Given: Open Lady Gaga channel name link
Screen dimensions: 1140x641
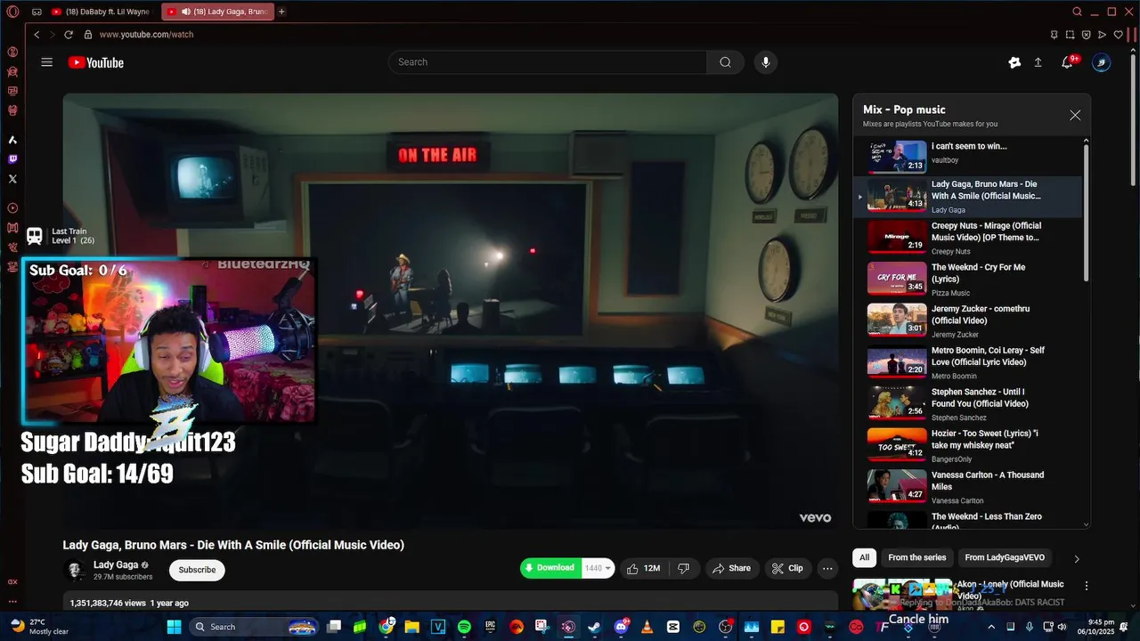Looking at the screenshot, I should point(116,564).
